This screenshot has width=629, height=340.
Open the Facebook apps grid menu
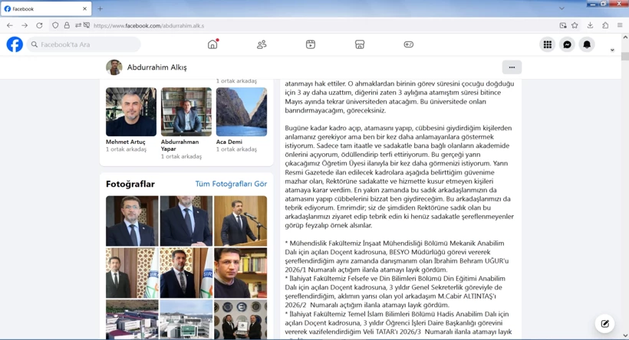(548, 44)
